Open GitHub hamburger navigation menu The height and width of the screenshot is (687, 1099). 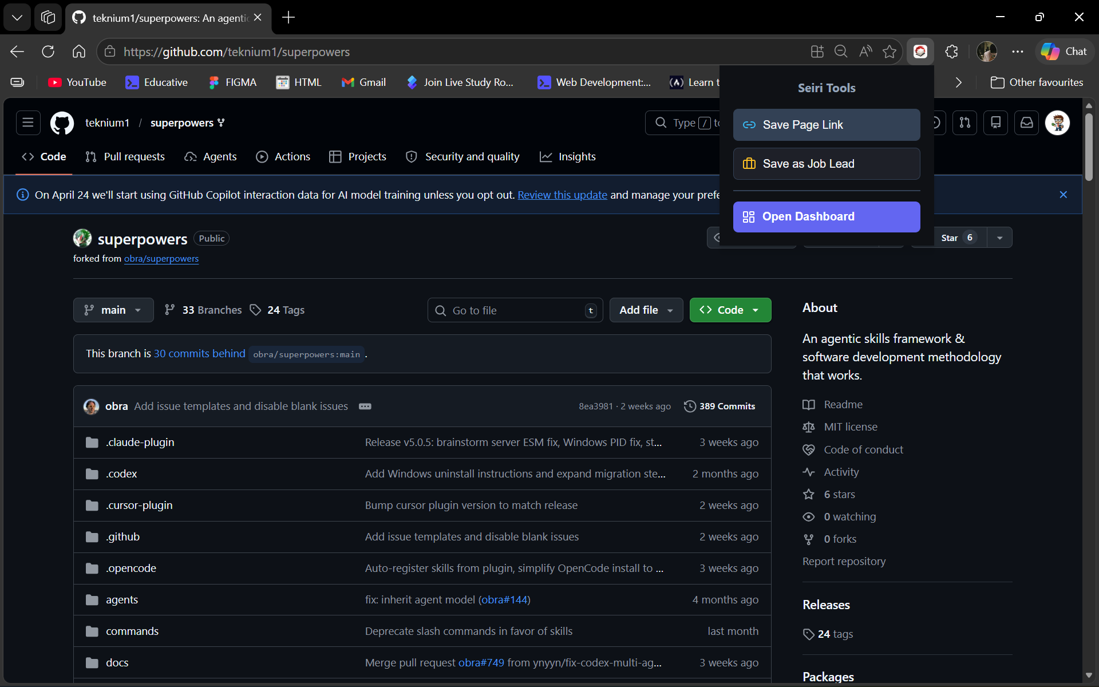pos(28,123)
